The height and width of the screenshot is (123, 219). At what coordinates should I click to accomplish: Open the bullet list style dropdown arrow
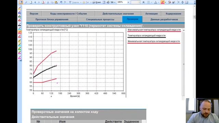coord(151,2)
